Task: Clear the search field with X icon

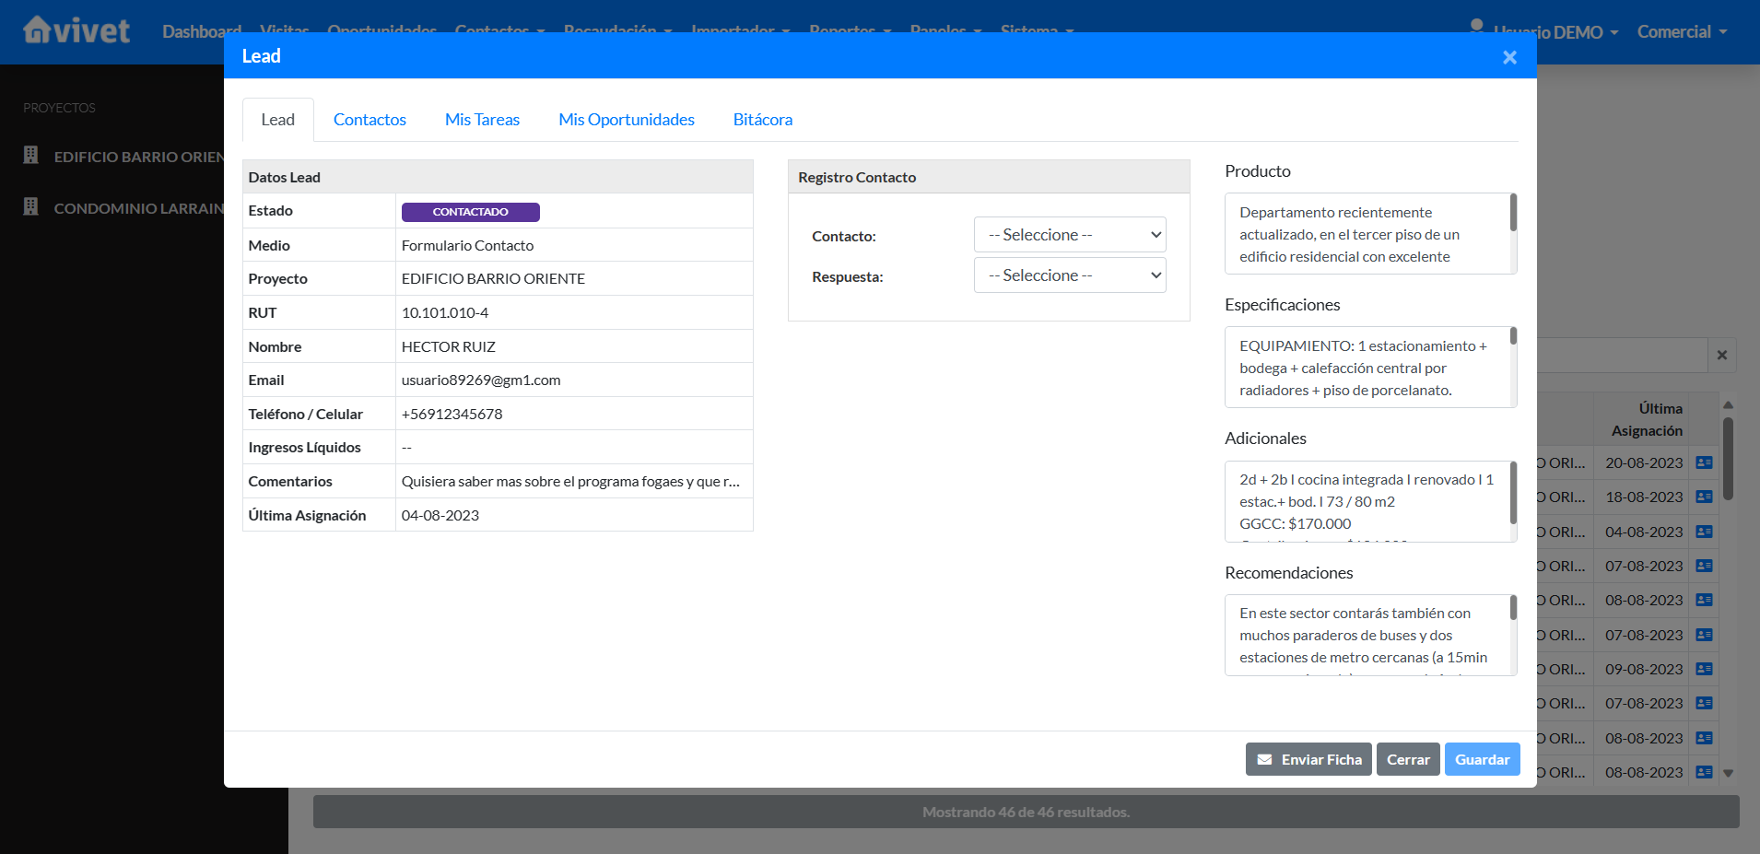Action: [x=1721, y=356]
